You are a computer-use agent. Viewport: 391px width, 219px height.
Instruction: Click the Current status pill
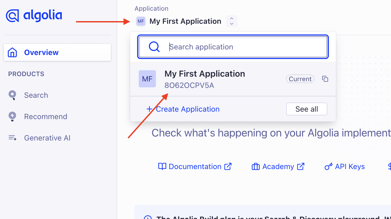(300, 79)
